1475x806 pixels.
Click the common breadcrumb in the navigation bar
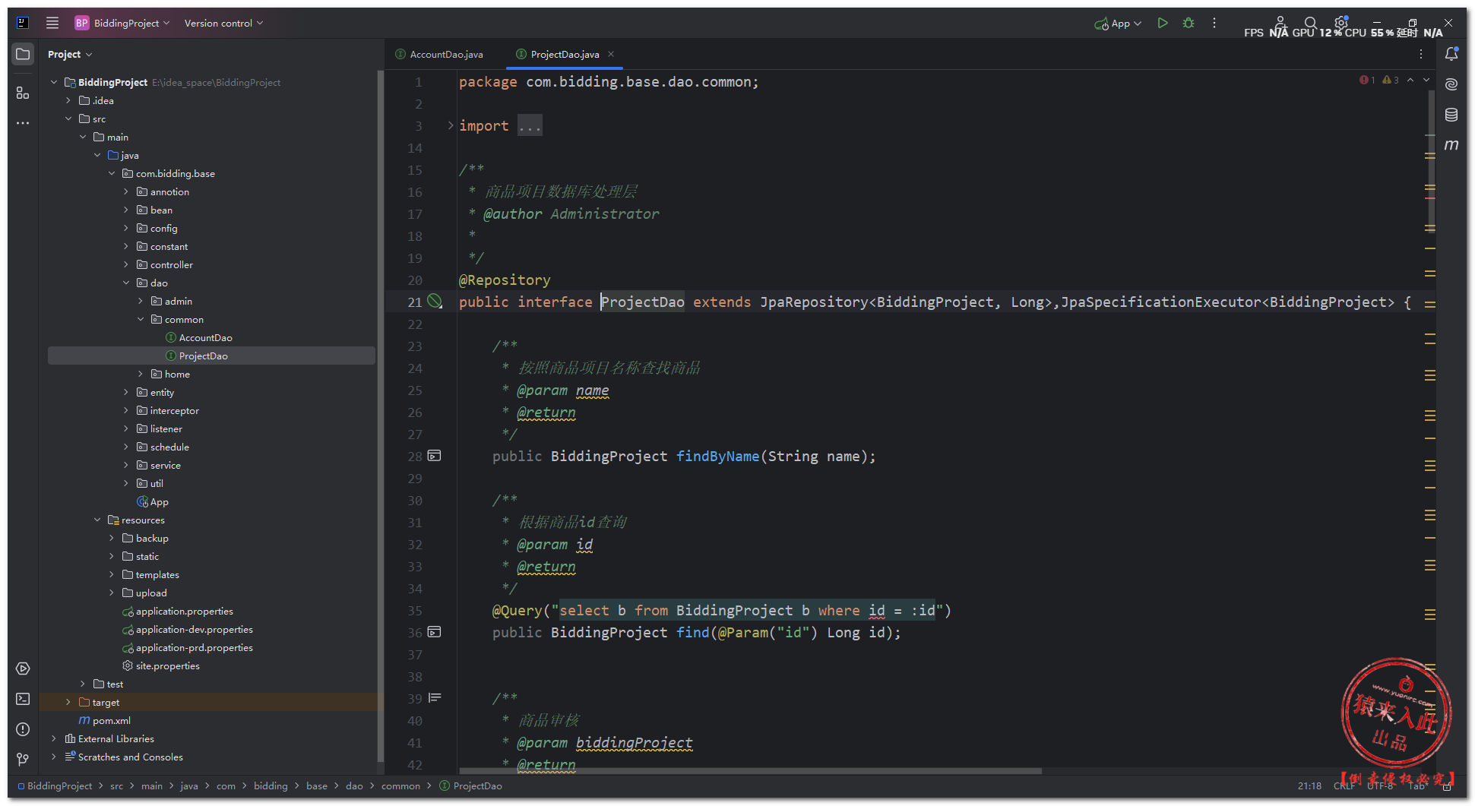[x=400, y=786]
